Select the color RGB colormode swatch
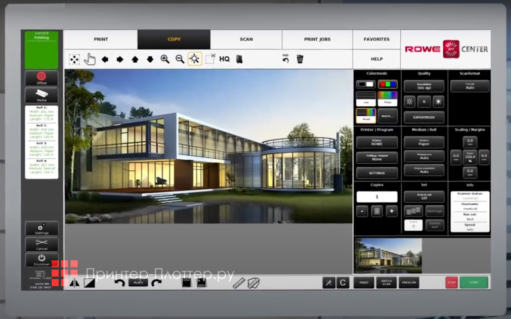 pos(388,84)
